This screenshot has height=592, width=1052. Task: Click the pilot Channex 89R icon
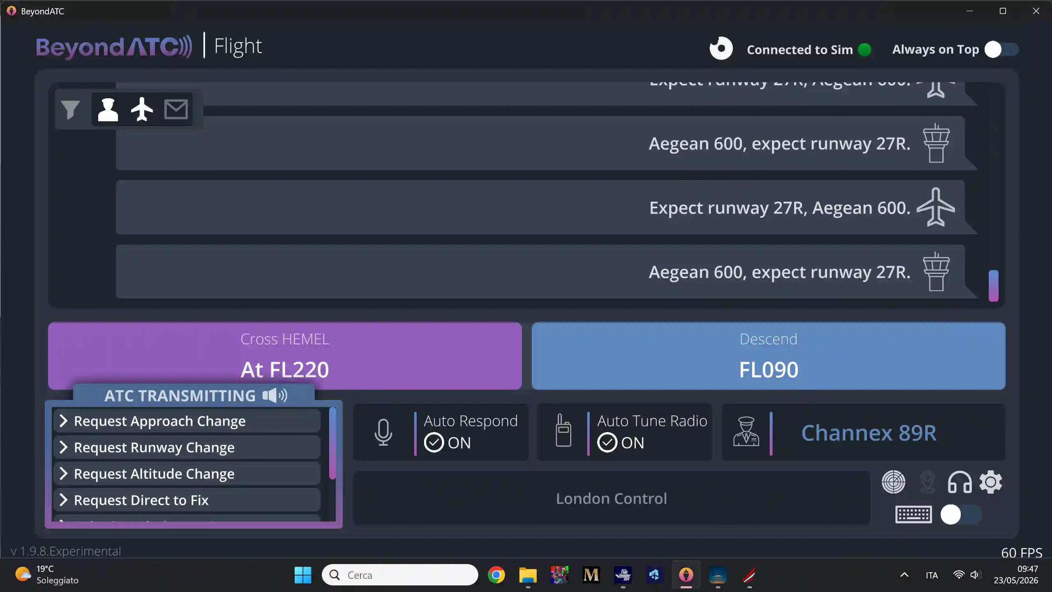746,431
